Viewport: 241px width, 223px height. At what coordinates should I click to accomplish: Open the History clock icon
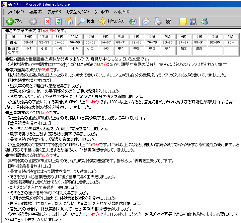coord(133,21)
